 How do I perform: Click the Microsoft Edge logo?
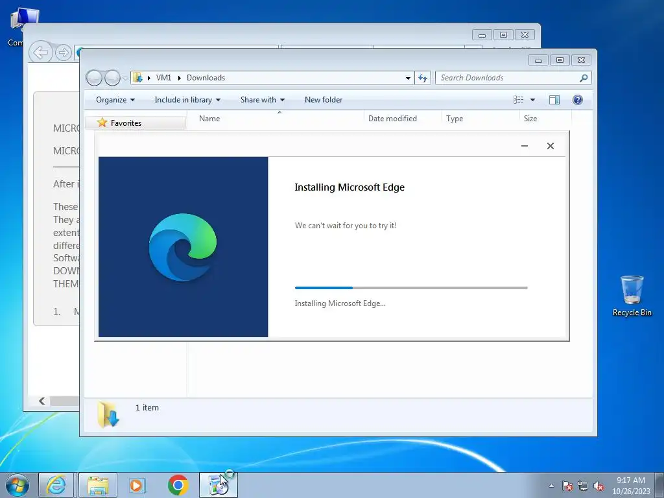pyautogui.click(x=183, y=247)
